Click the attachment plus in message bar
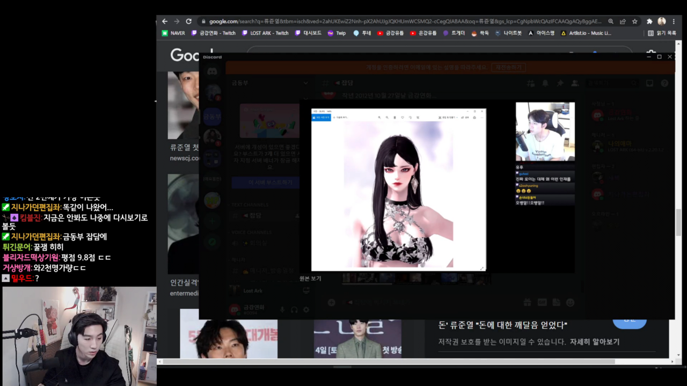This screenshot has width=687, height=386. coord(331,302)
